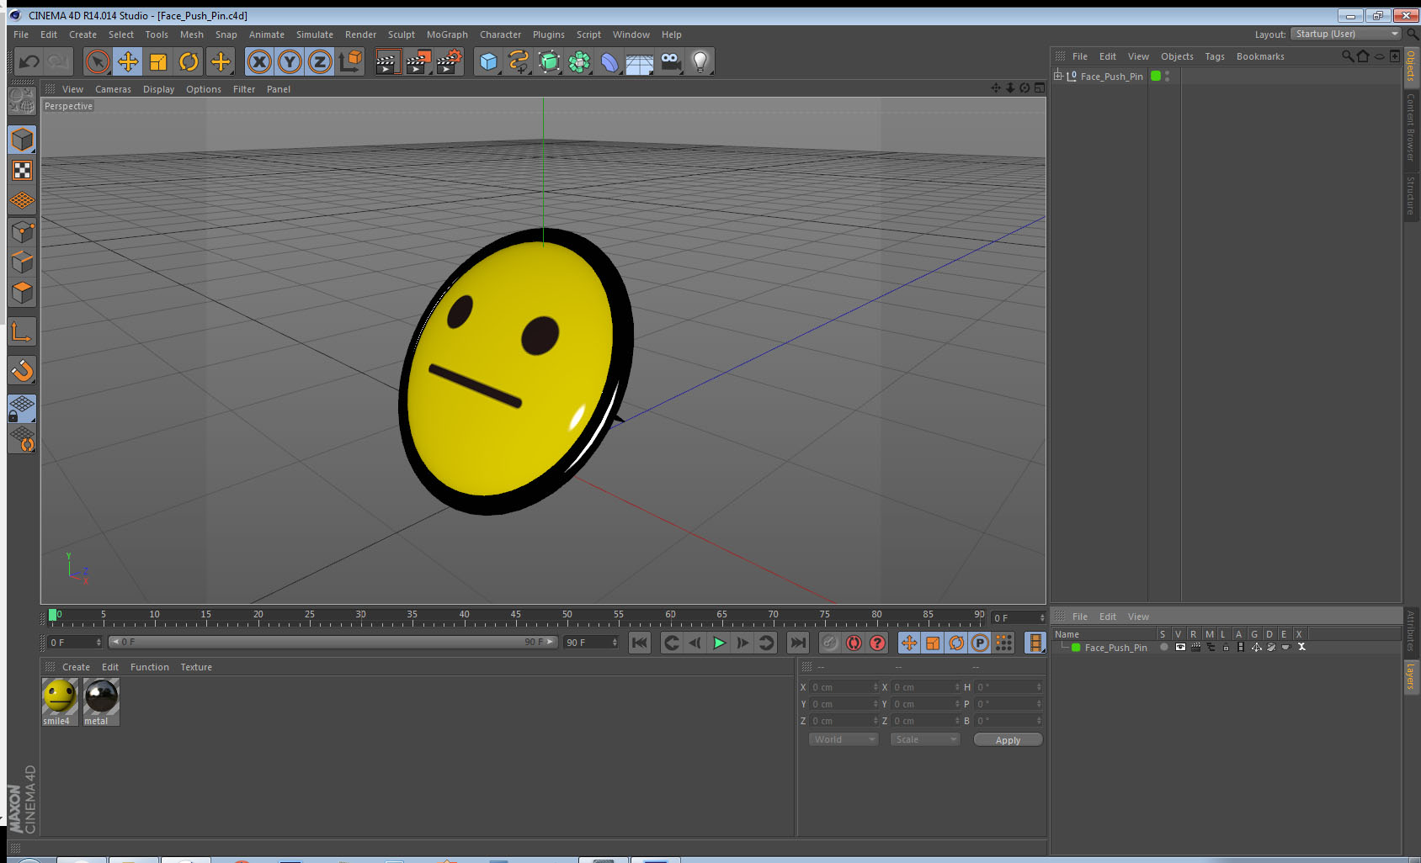This screenshot has height=863, width=1421.
Task: Open the deformer objects palette
Action: 609,61
